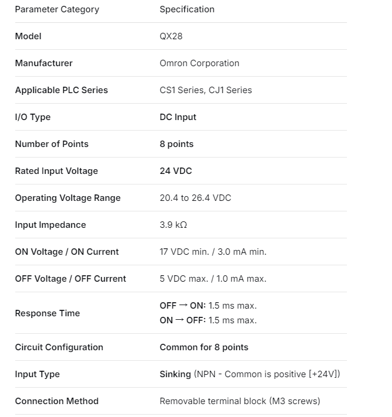392x417 pixels.
Task: Select the 24 VDC rated voltage
Action: (x=176, y=171)
